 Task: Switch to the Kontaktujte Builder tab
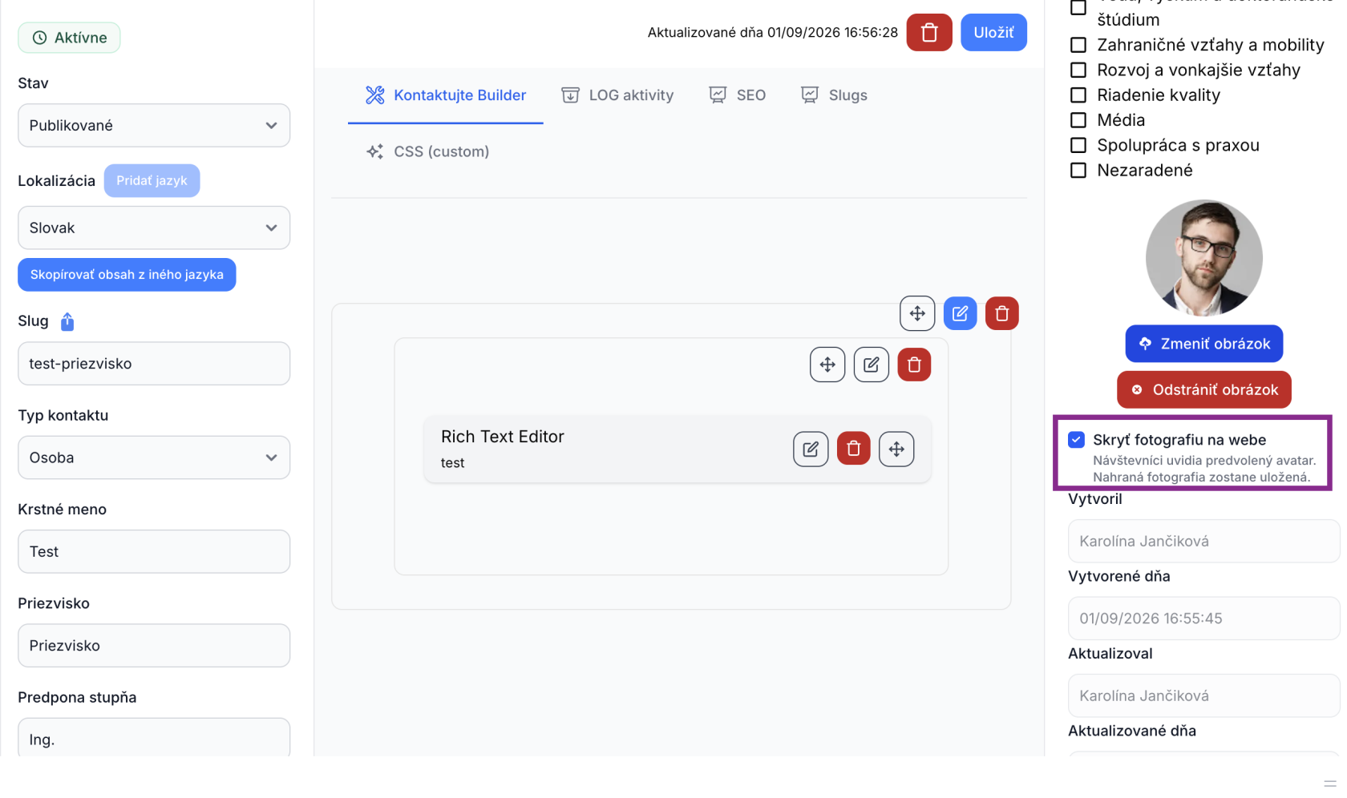[446, 95]
